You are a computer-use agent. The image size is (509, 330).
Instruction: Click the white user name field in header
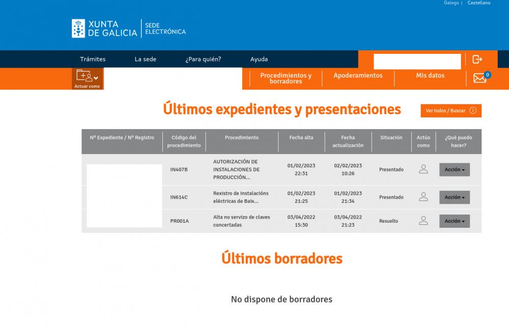click(x=417, y=62)
